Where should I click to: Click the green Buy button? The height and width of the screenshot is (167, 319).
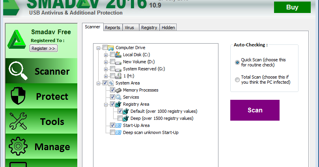coord(292,7)
